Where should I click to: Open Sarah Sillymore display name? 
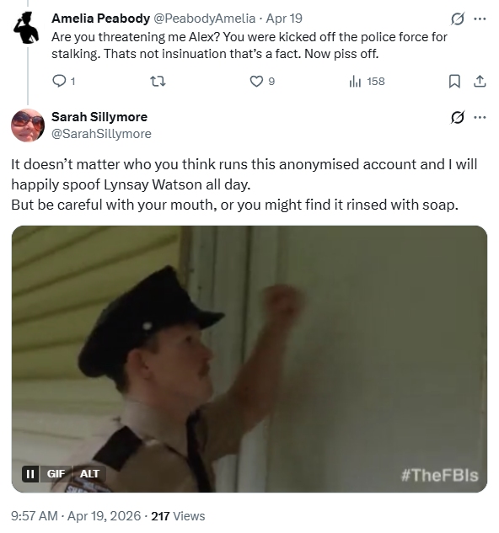[99, 117]
